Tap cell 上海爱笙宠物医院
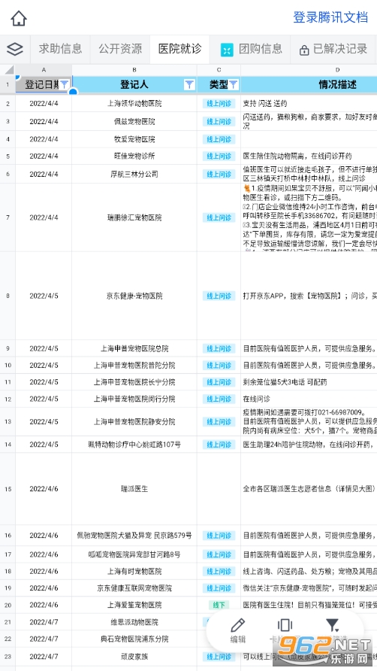The image size is (377, 671). (x=134, y=605)
